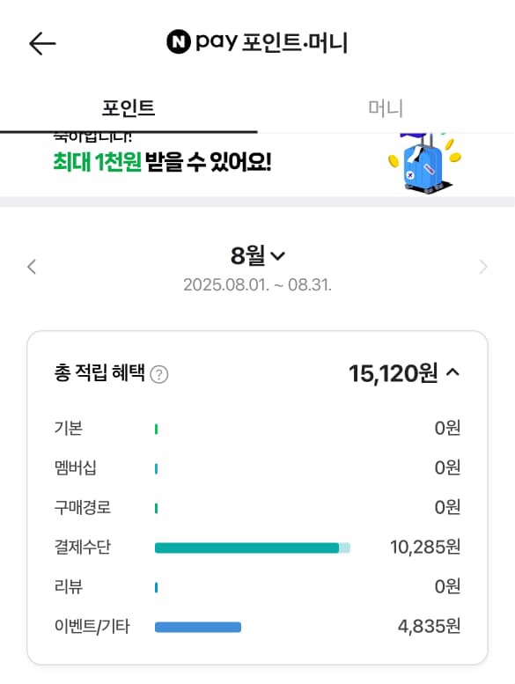Go to next month with right chevron
Image resolution: width=515 pixels, height=684 pixels.
(x=482, y=267)
